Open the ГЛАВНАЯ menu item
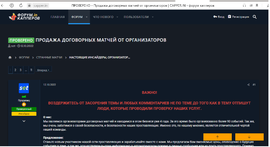The image size is (270, 147). (58, 17)
